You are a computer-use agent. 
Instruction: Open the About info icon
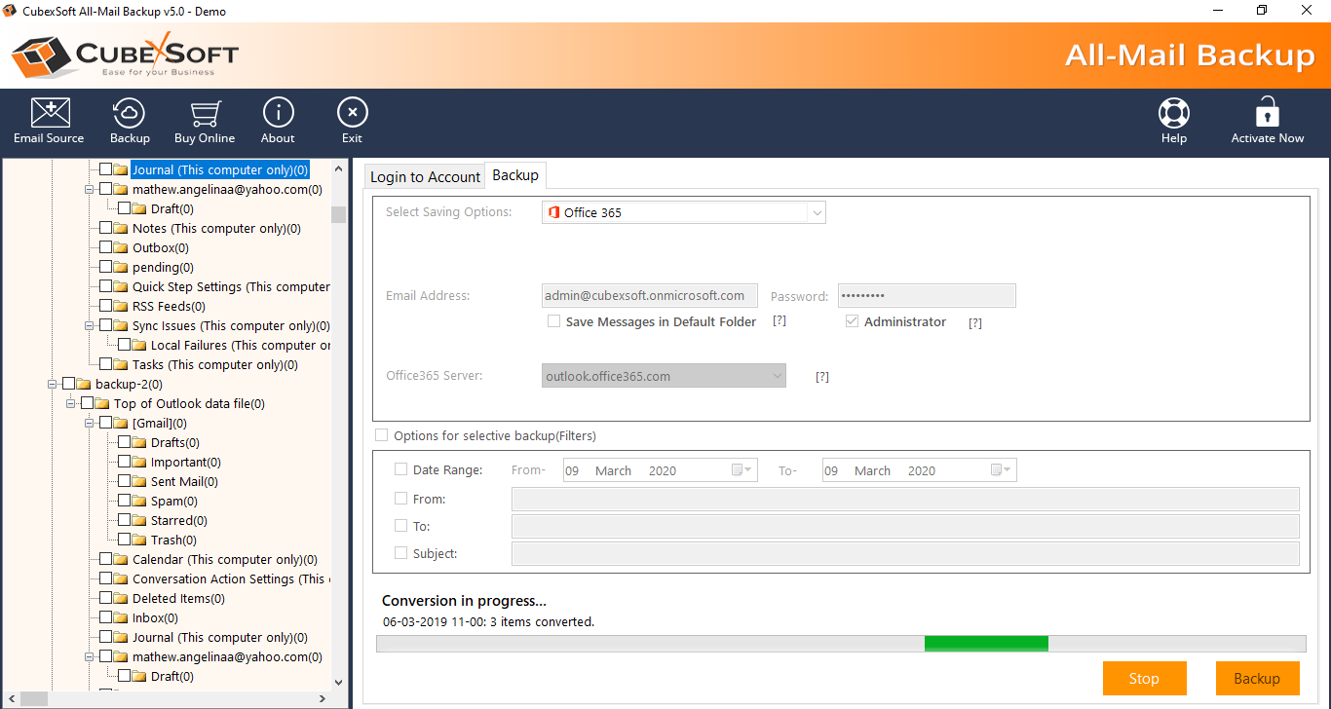(278, 114)
